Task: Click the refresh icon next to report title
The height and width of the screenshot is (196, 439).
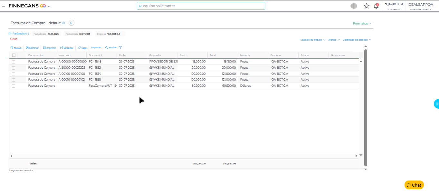Action: tap(72, 23)
